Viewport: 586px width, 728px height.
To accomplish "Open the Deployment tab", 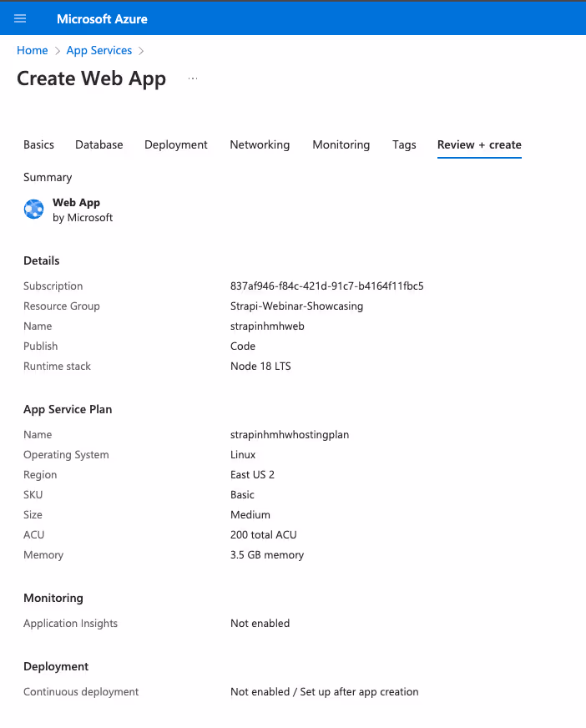I will (x=176, y=145).
